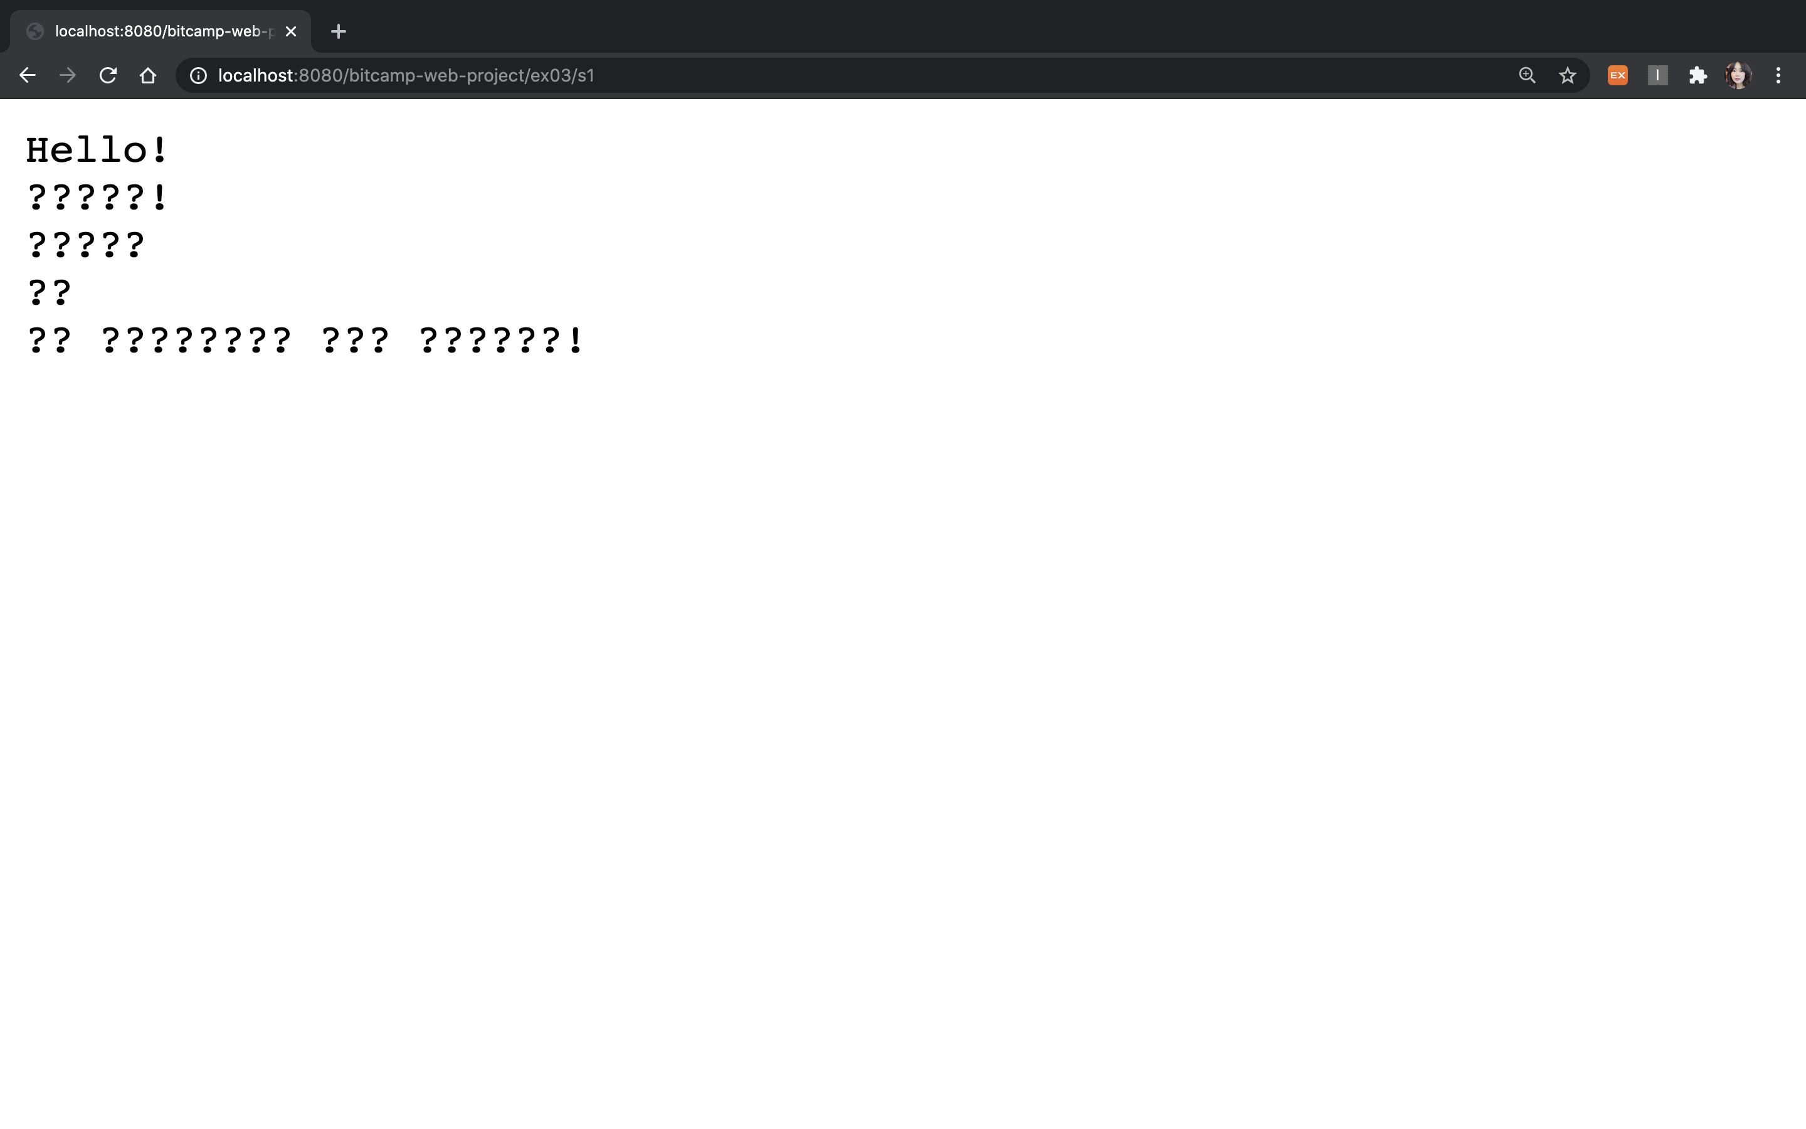Click the forward navigation arrow

(x=68, y=75)
